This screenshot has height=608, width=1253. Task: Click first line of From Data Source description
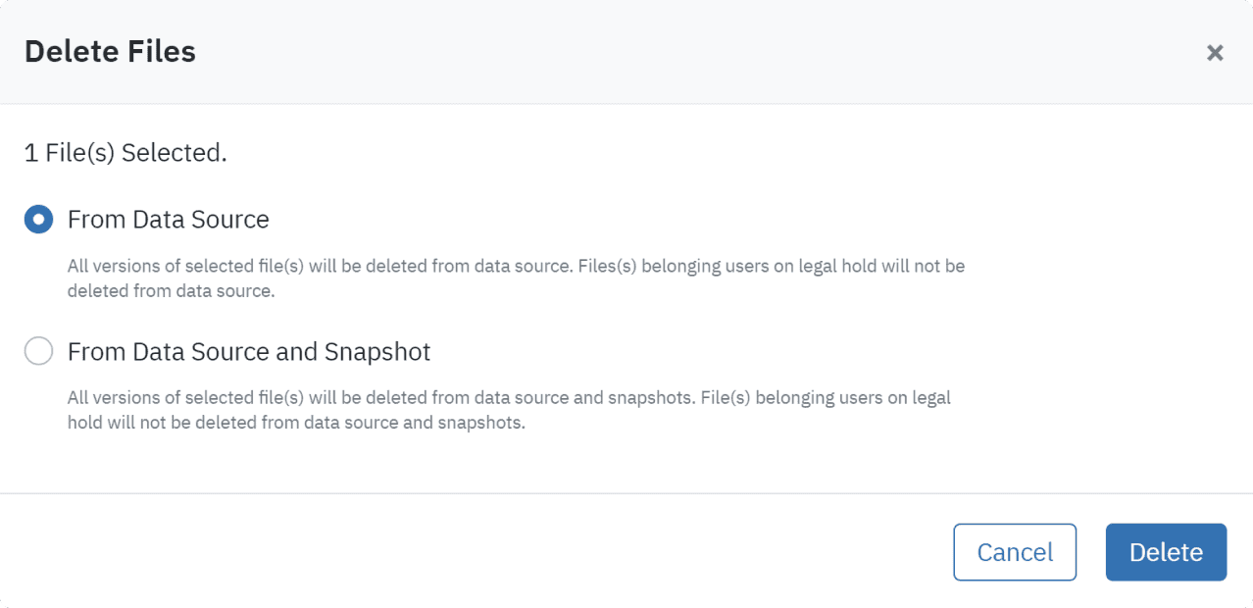tap(516, 266)
